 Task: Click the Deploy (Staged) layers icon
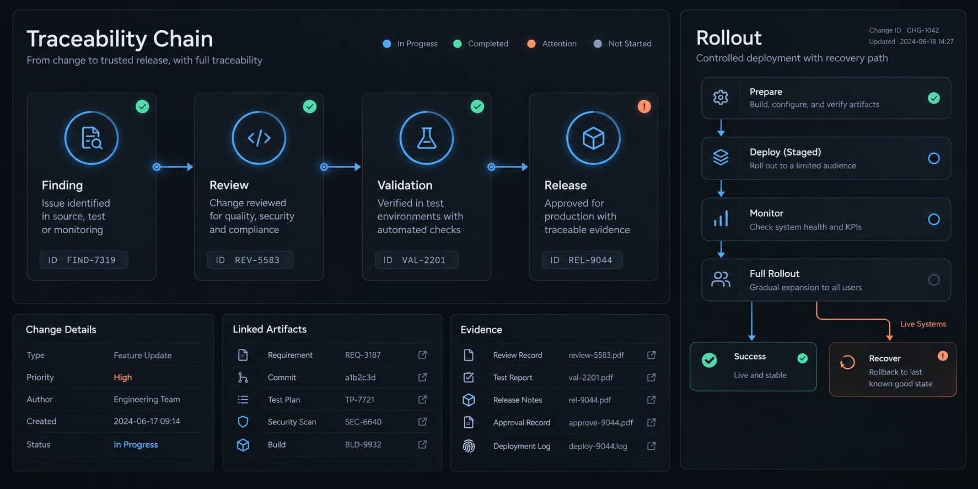[721, 158]
